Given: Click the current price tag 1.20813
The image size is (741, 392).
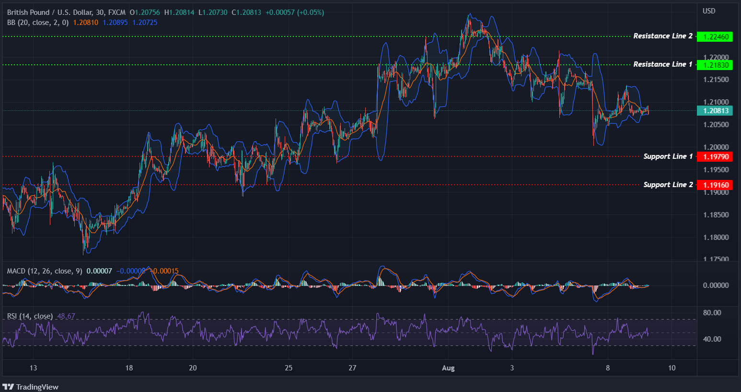Looking at the screenshot, I should click(x=715, y=111).
